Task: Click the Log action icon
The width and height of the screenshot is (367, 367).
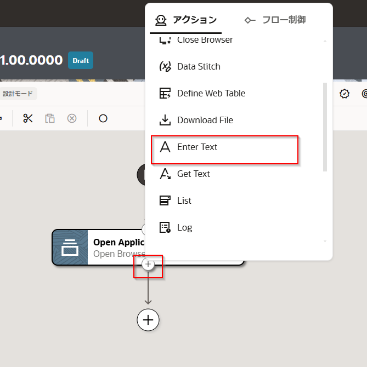Action: (x=165, y=227)
